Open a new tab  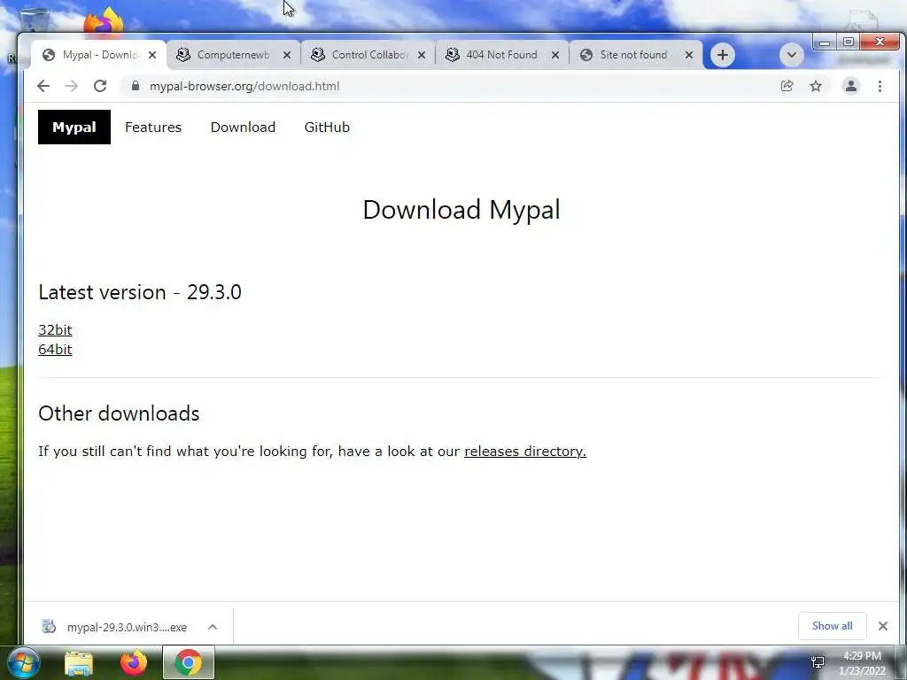pos(723,55)
